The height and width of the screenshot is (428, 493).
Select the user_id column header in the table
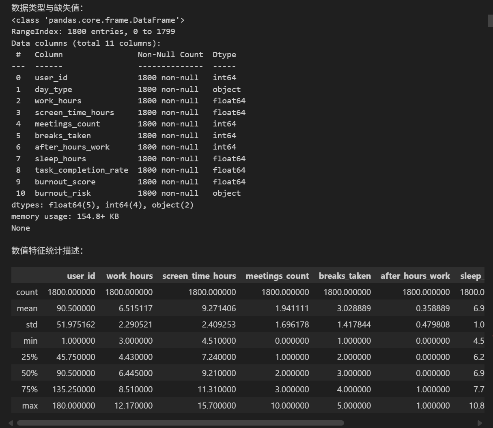point(81,276)
